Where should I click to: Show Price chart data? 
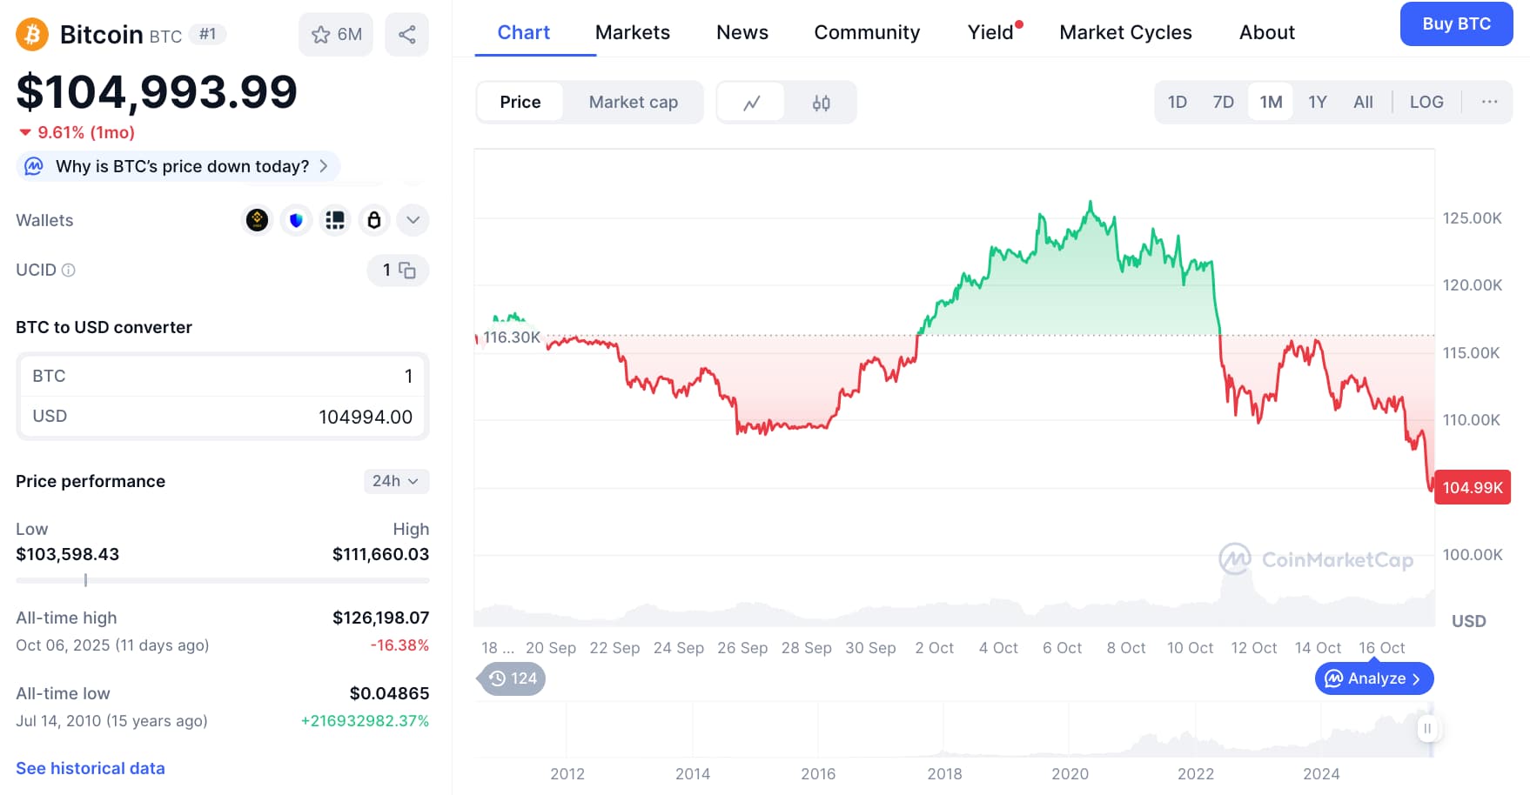tap(520, 103)
